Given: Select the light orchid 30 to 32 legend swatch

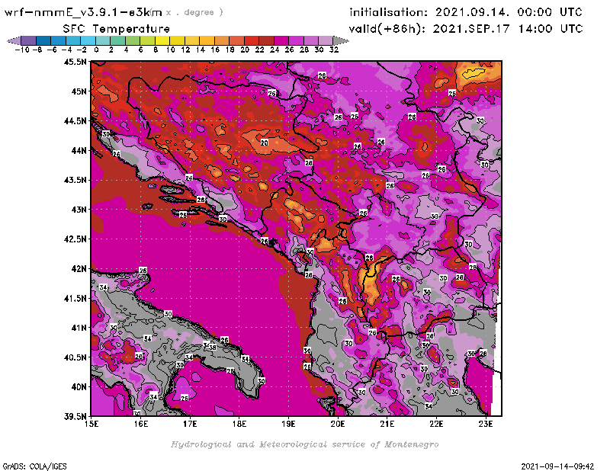Looking at the screenshot, I should (326, 40).
